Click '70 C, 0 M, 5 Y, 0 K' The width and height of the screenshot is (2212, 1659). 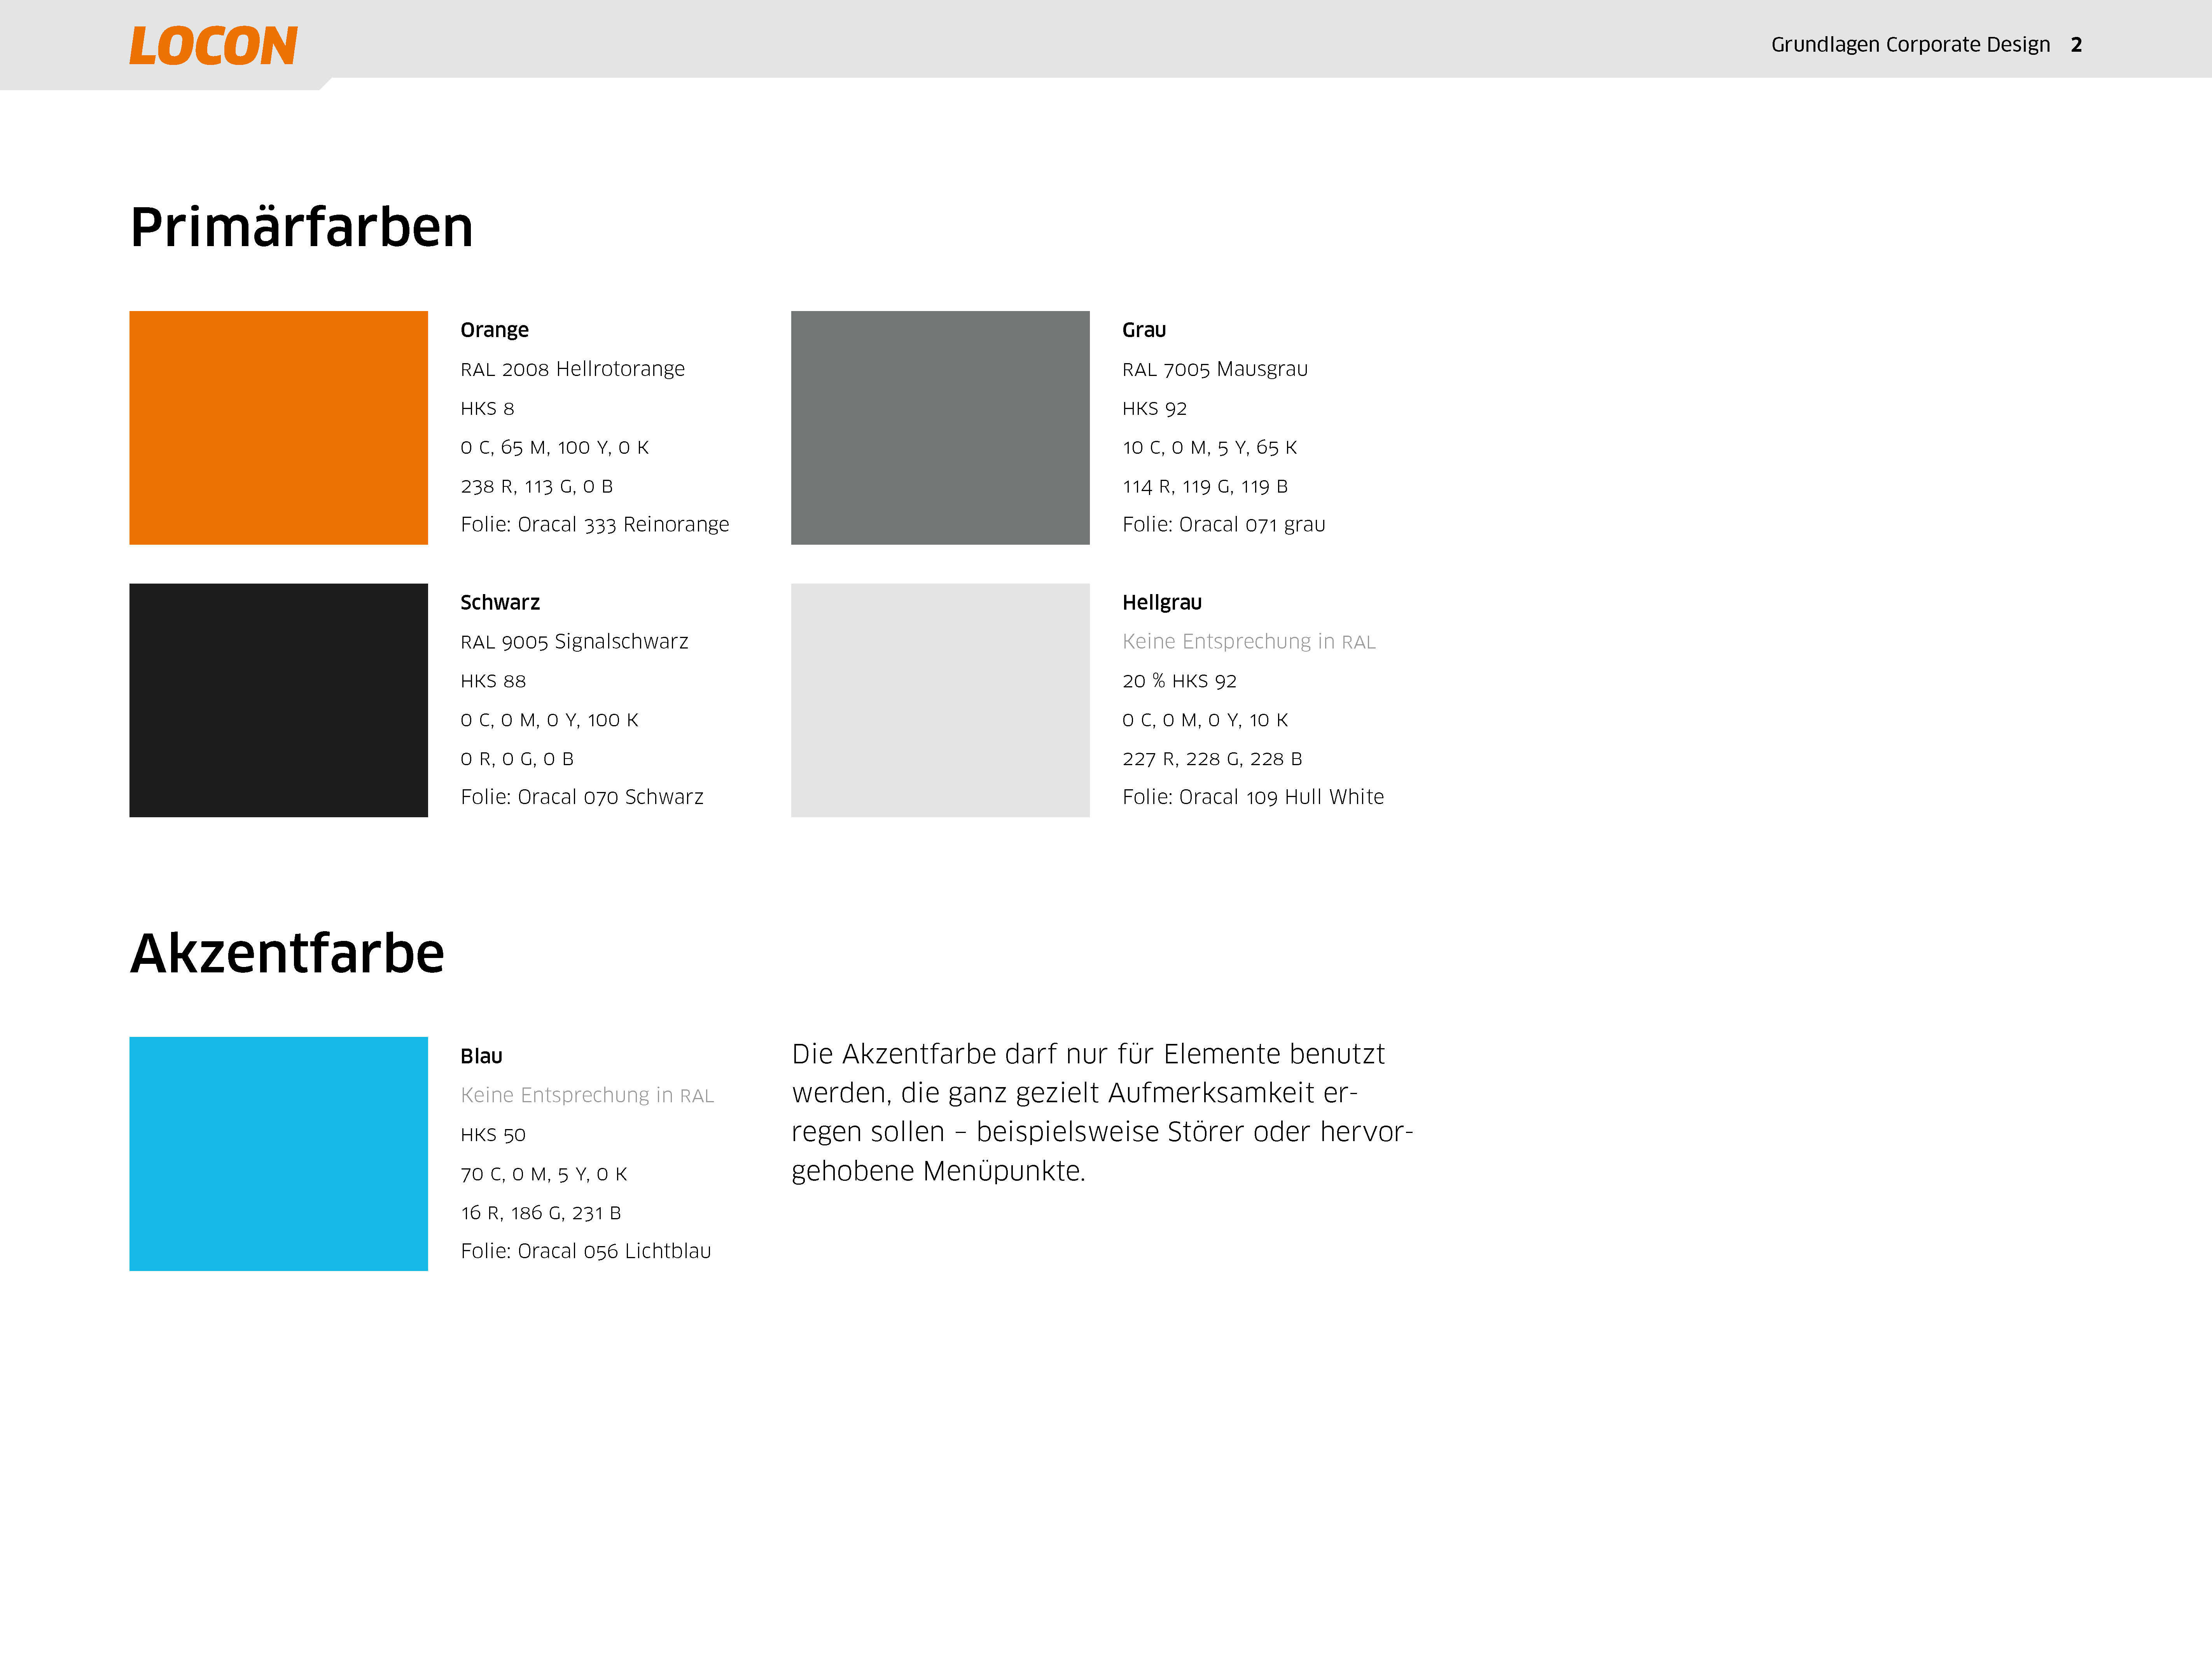[x=544, y=1174]
